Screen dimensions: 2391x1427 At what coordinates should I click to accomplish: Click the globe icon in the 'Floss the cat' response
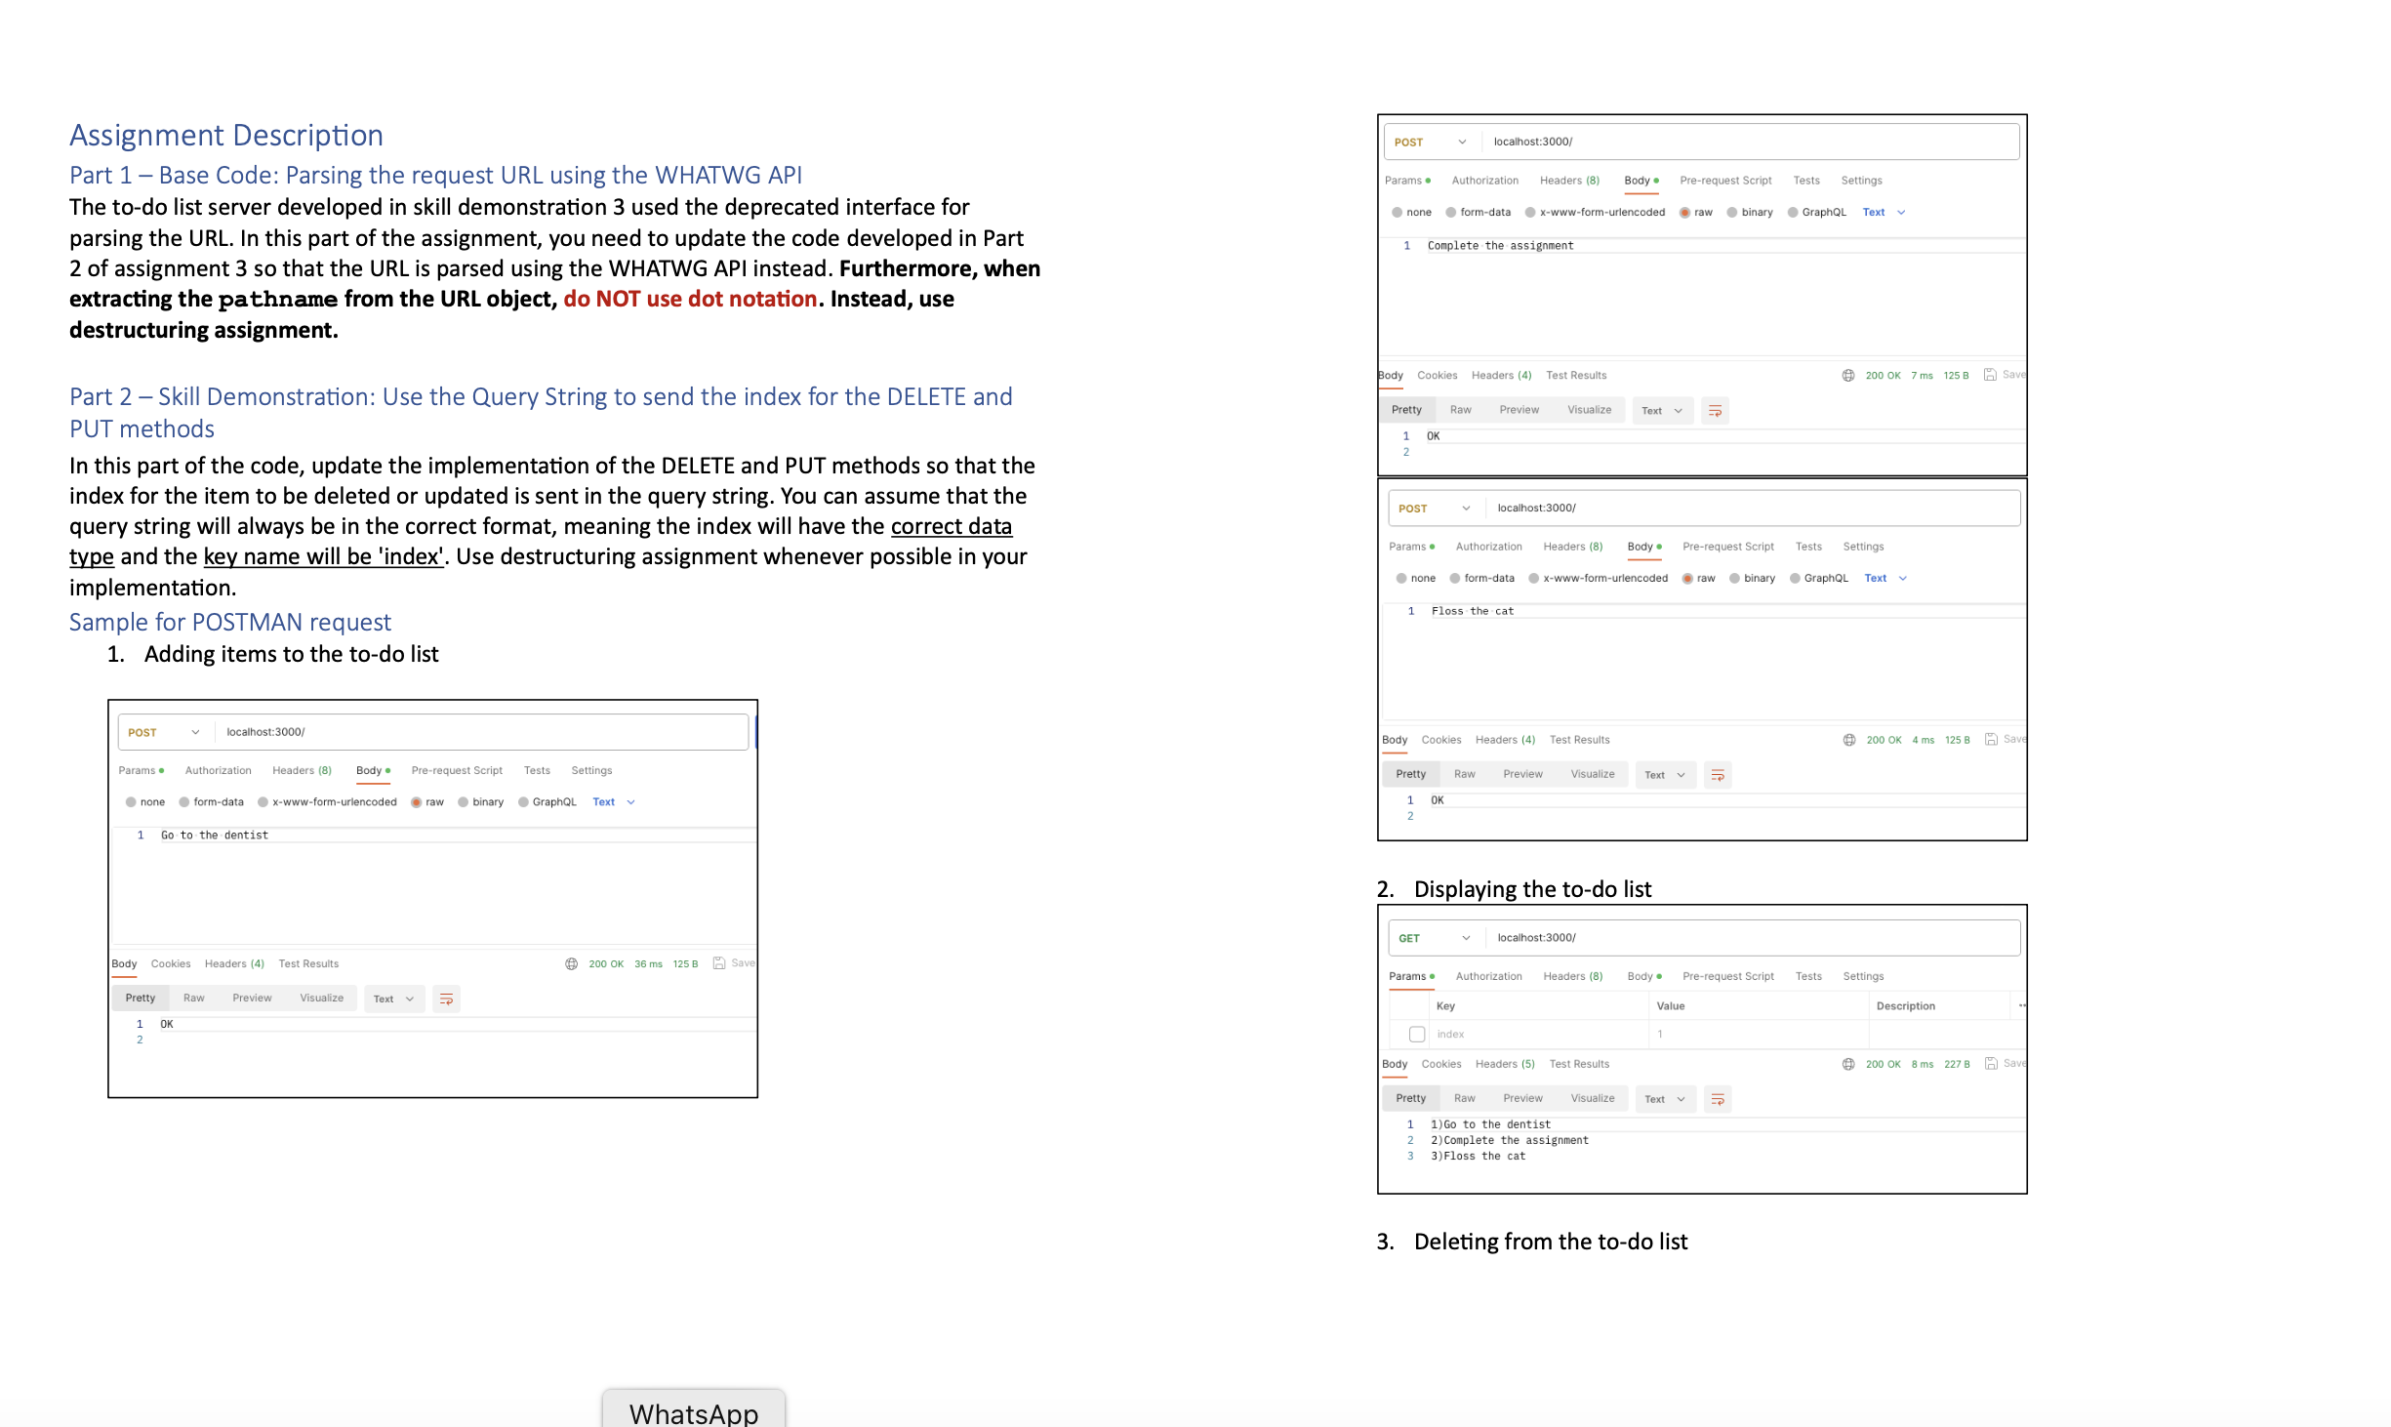1847,739
